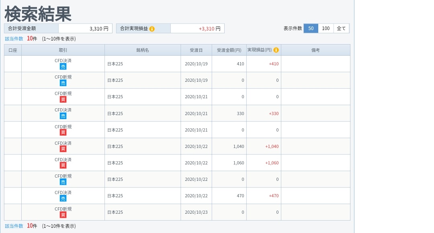Image resolution: width=434 pixels, height=233 pixels.
Task: Switch display count to 100
Action: click(326, 28)
